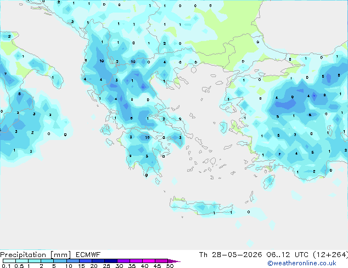Pick the 5–10 mm legend color swatch
The height and width of the screenshot is (268, 348).
coord(60,261)
